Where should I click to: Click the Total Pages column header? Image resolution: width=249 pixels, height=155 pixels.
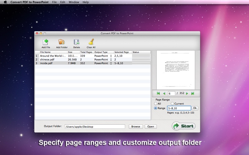click(x=86, y=52)
